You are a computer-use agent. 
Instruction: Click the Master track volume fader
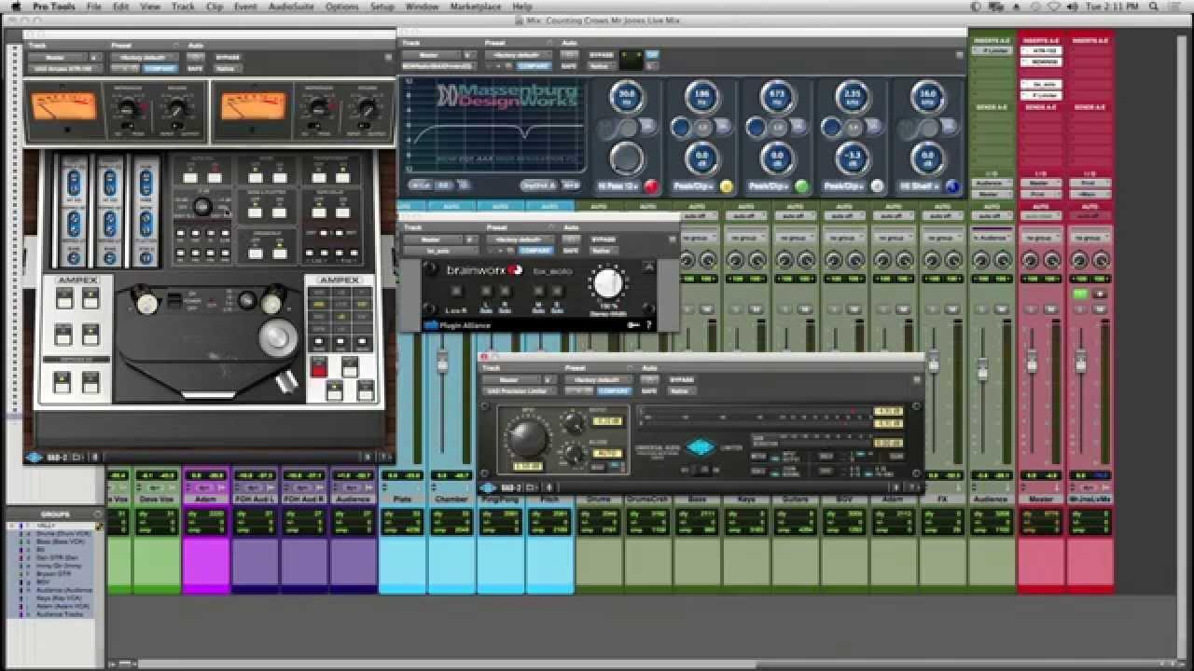coord(1032,361)
